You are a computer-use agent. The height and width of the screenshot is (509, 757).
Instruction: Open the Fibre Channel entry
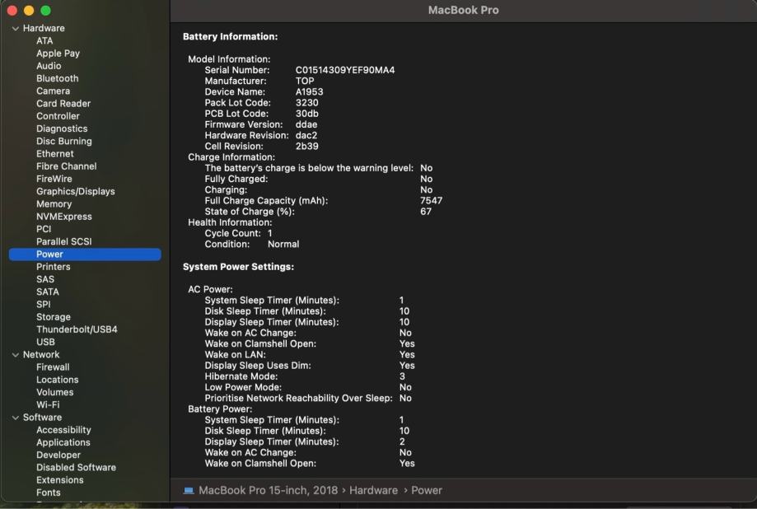coord(66,166)
